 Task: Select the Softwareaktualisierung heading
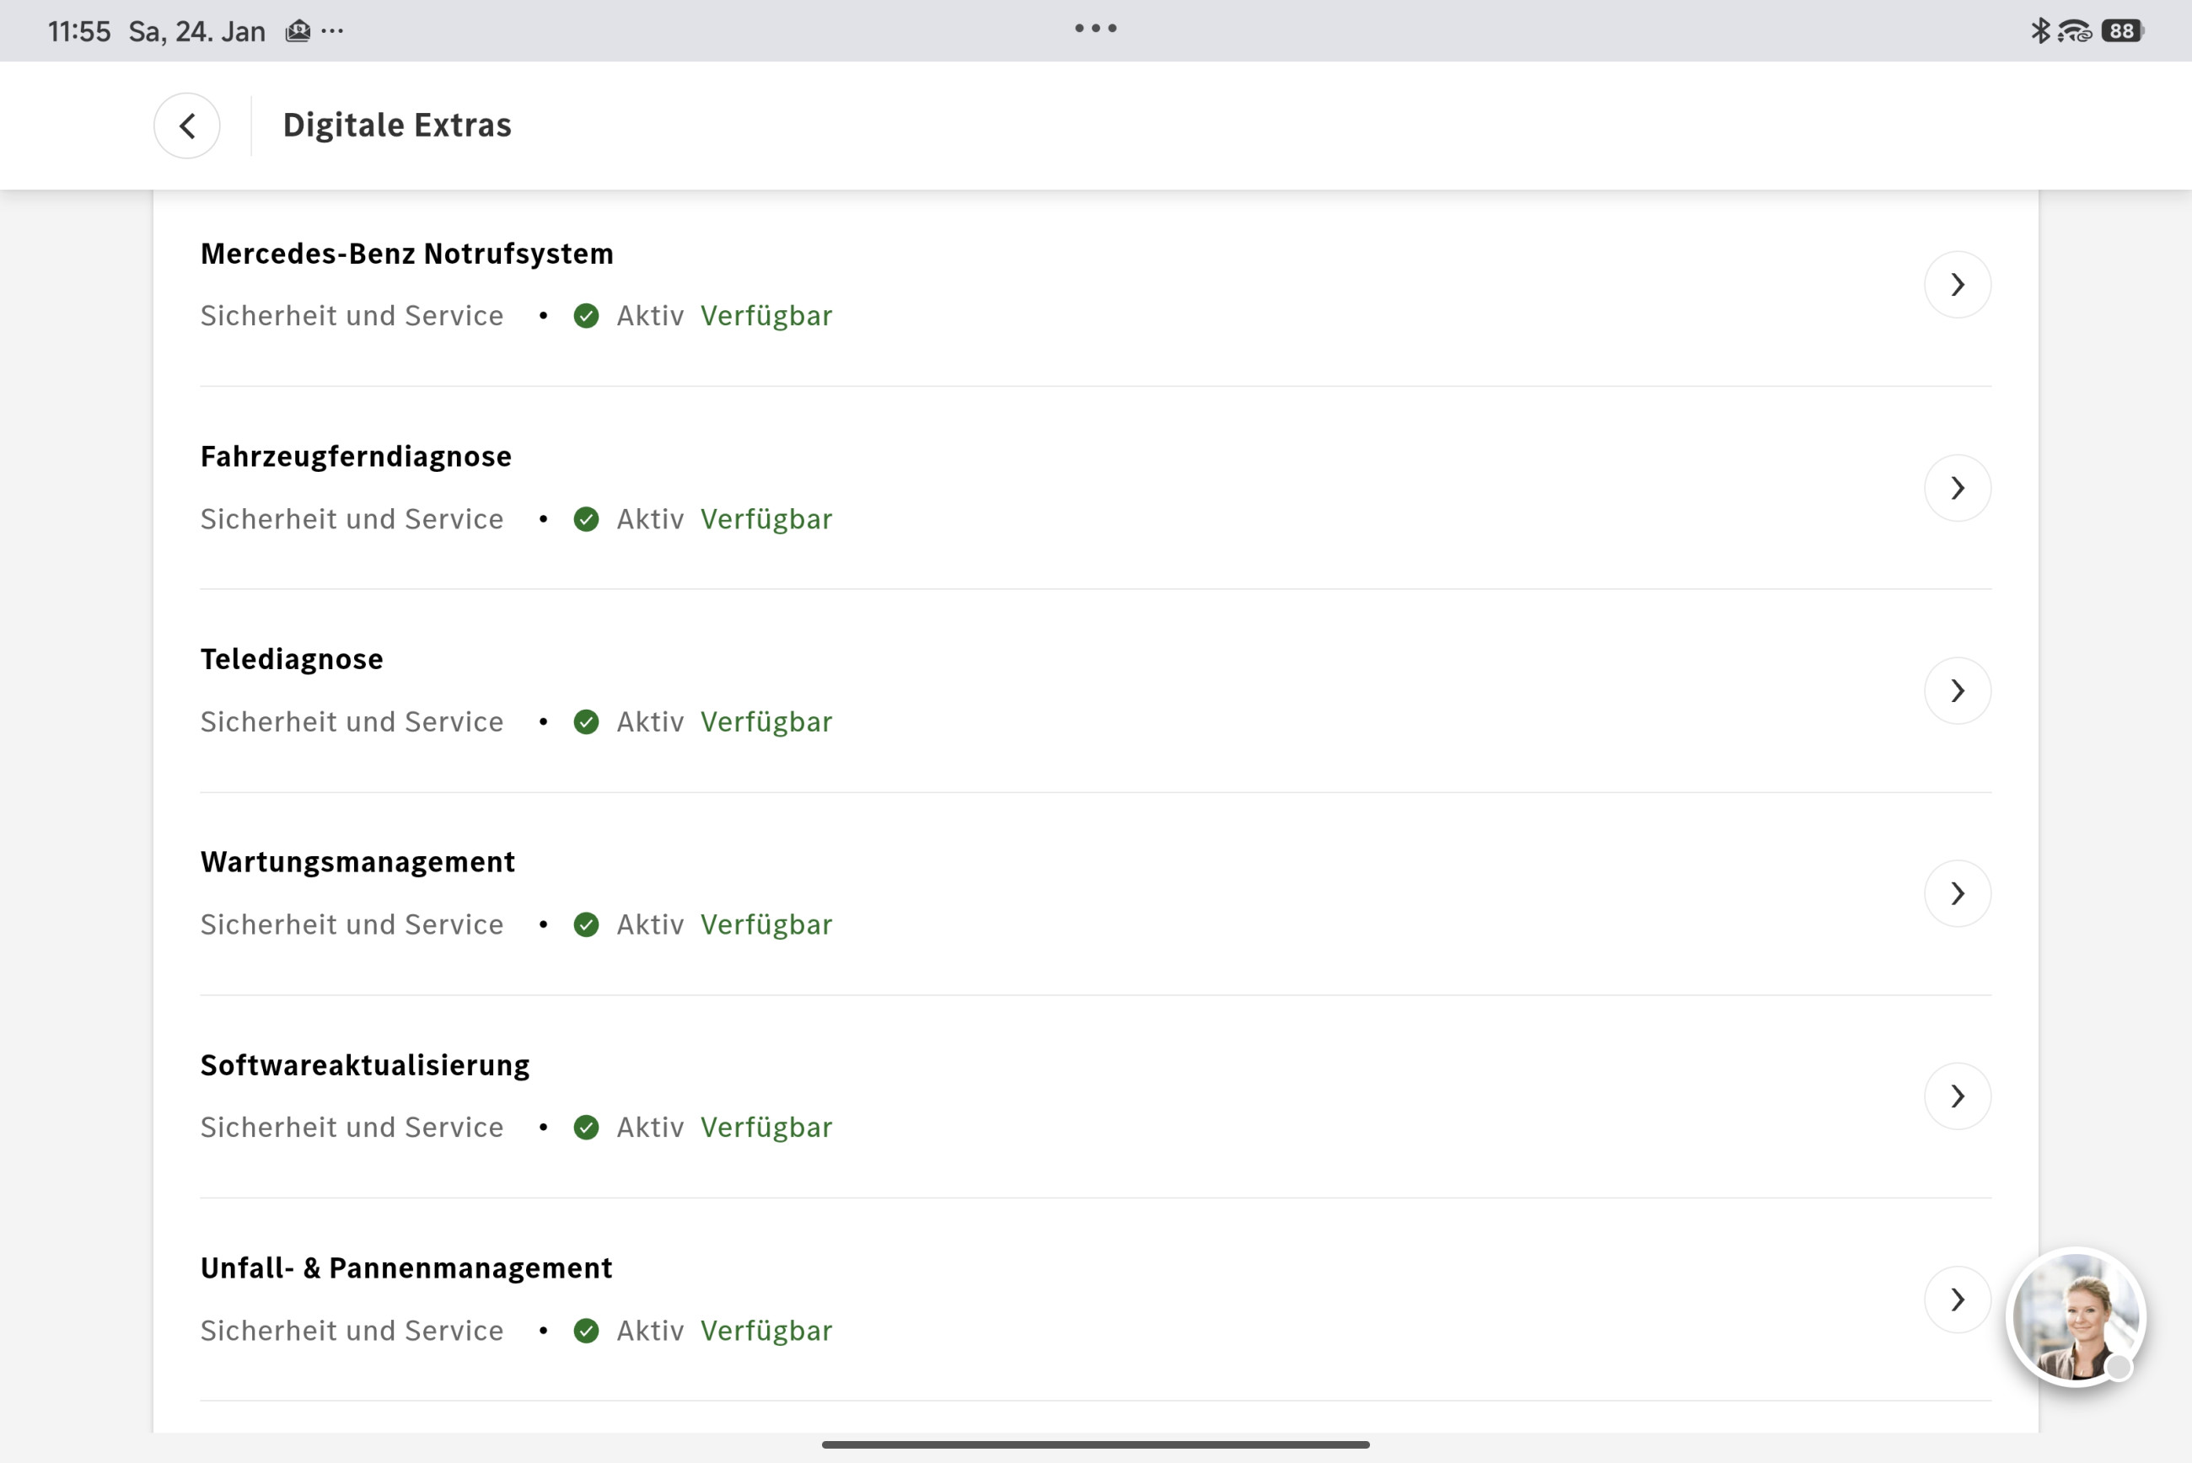coord(365,1064)
